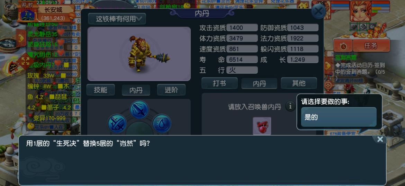
Task: Select the 其他 tab
Action: (x=299, y=83)
